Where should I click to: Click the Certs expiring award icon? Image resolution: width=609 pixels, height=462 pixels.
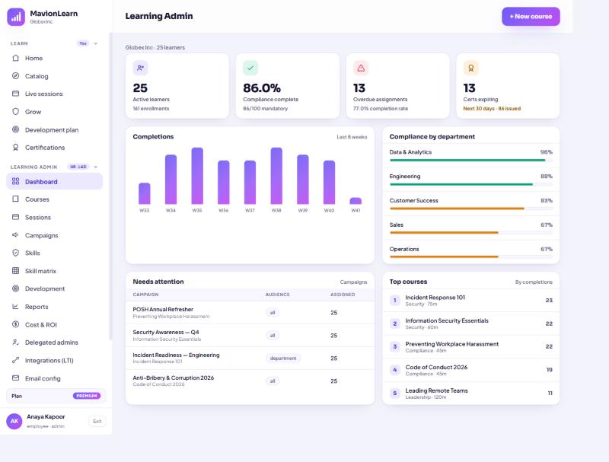470,68
